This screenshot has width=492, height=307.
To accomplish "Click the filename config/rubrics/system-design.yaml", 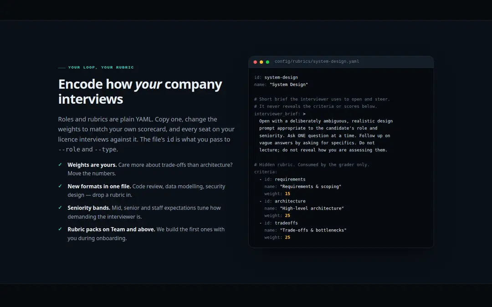I will pos(317,61).
